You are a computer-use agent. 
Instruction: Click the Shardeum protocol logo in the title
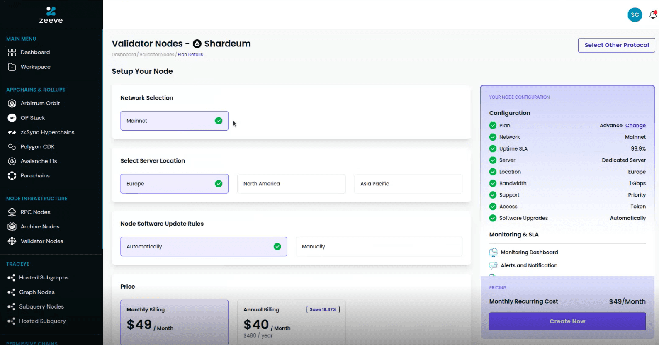pyautogui.click(x=197, y=44)
